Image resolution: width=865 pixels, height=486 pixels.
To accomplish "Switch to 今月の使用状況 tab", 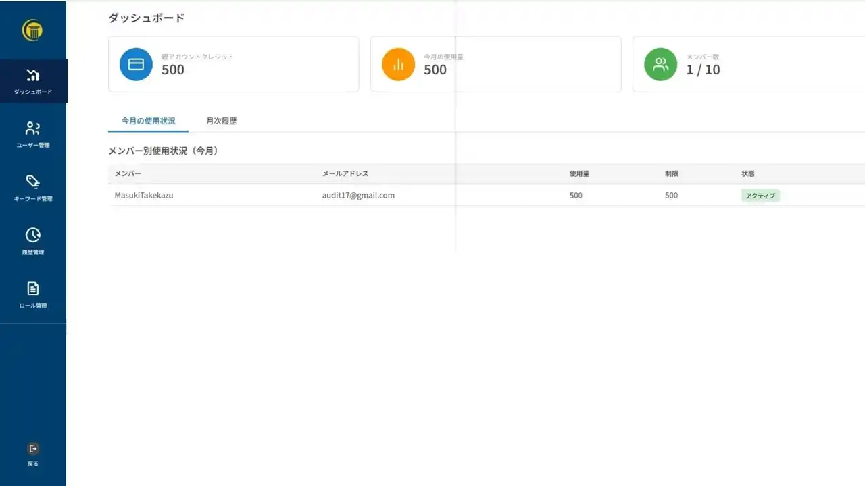I will 148,121.
